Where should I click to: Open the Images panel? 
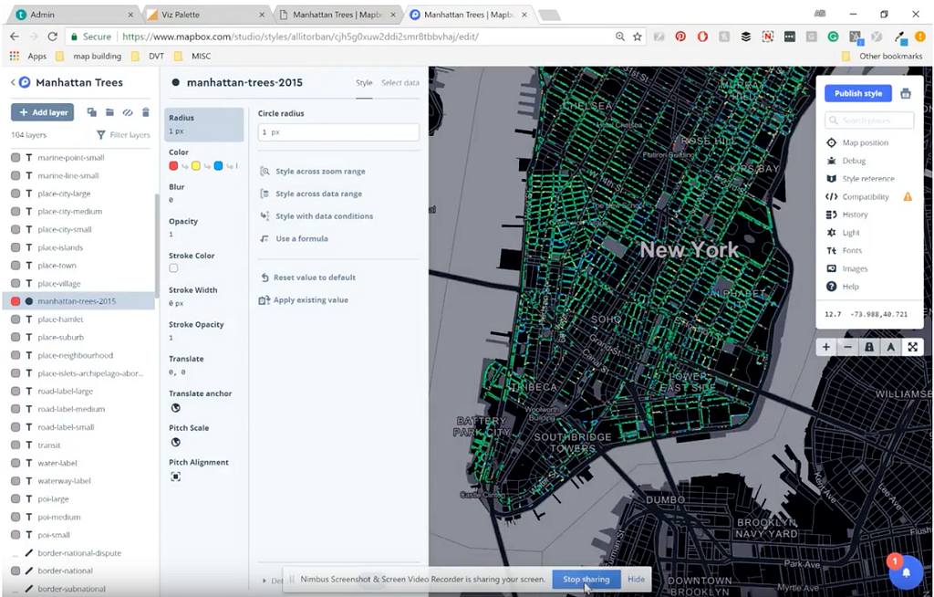pyautogui.click(x=847, y=268)
